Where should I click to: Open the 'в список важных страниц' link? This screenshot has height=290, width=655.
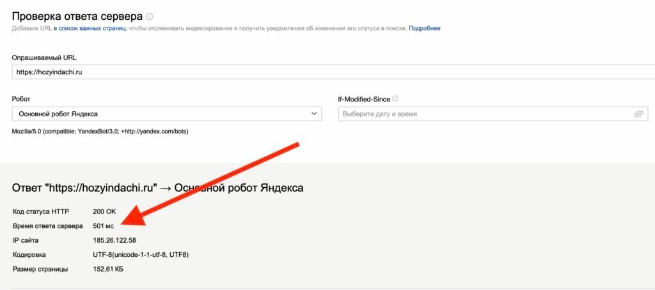[x=90, y=28]
